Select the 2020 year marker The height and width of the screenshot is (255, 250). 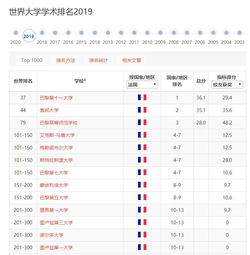pyautogui.click(x=16, y=33)
